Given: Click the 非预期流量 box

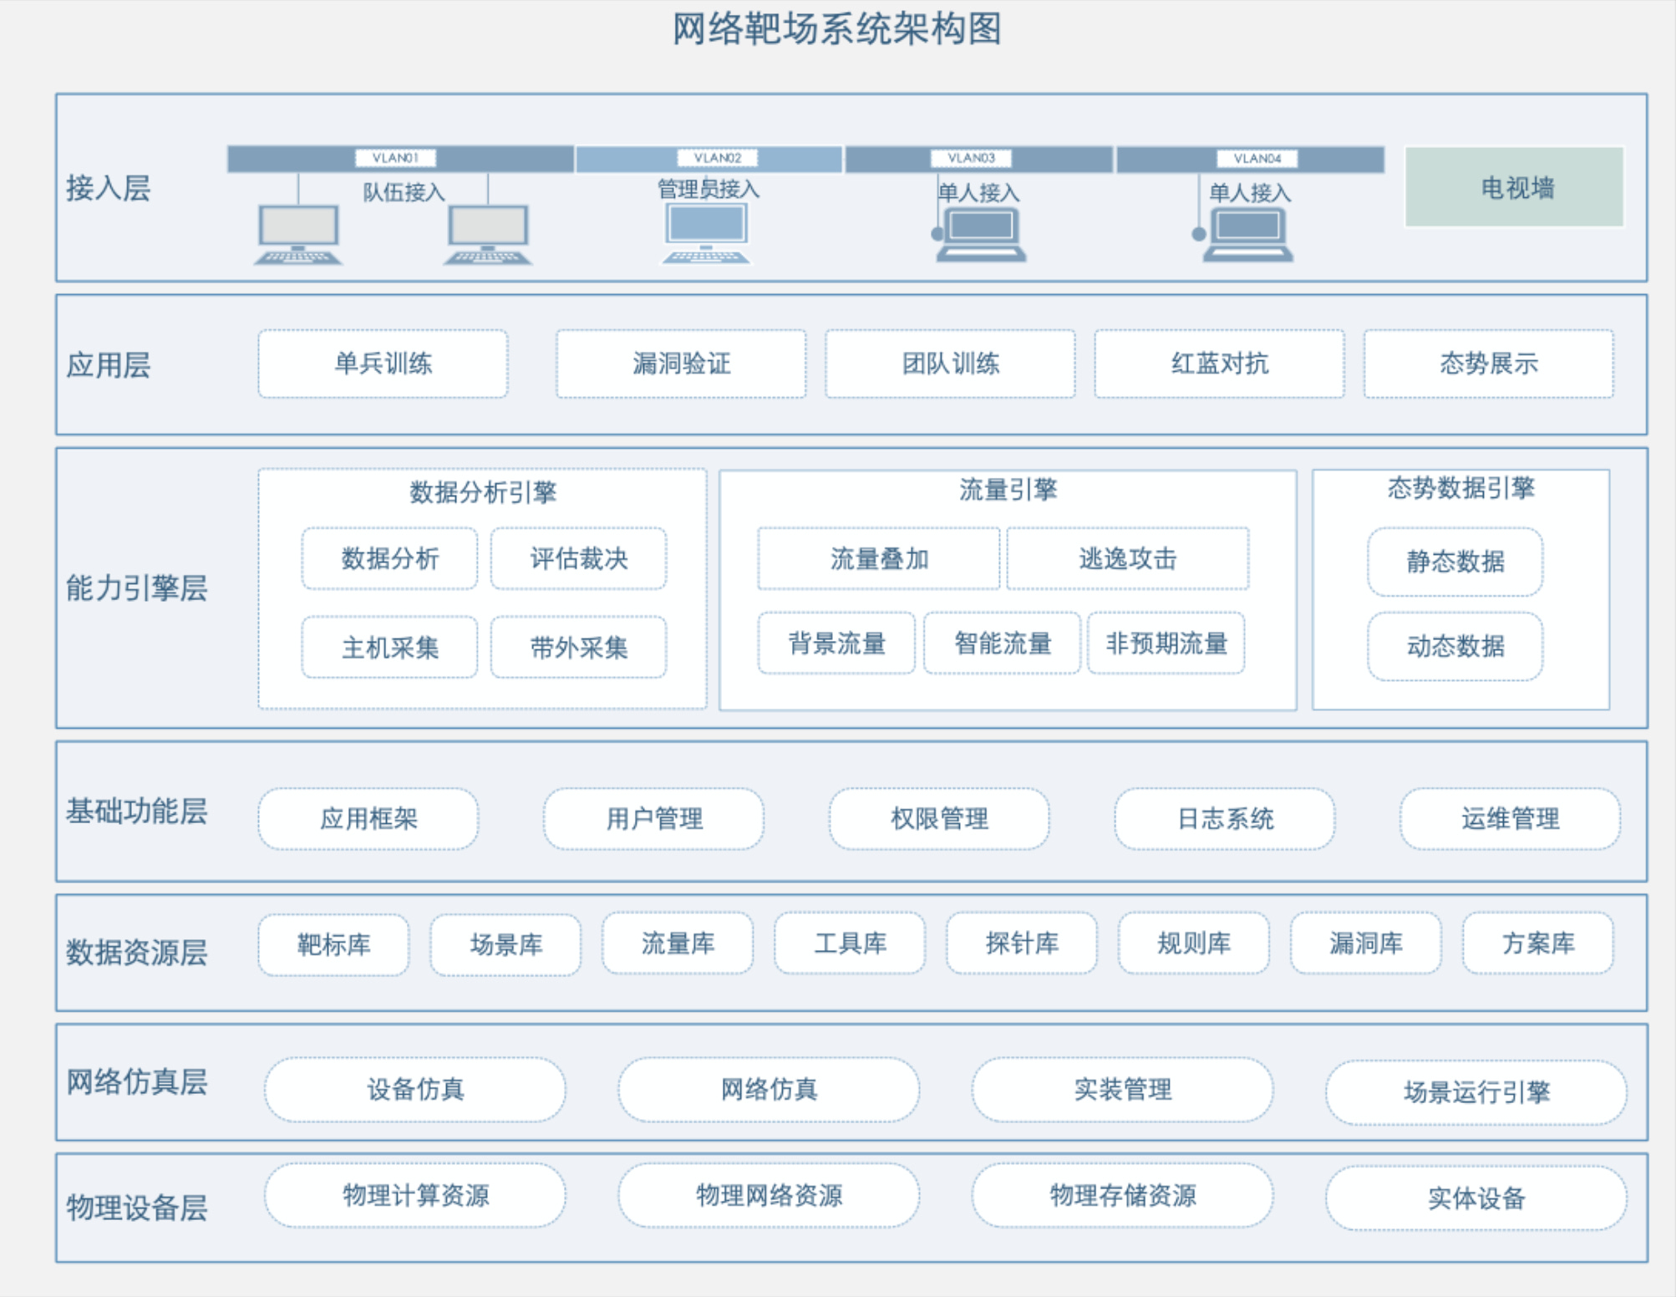Looking at the screenshot, I should point(1166,643).
